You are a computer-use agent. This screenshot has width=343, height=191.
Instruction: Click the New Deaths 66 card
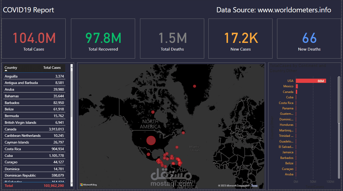click(309, 39)
